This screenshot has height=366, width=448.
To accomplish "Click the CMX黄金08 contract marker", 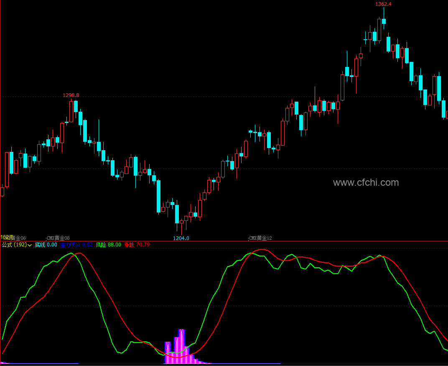I will click(x=58, y=238).
